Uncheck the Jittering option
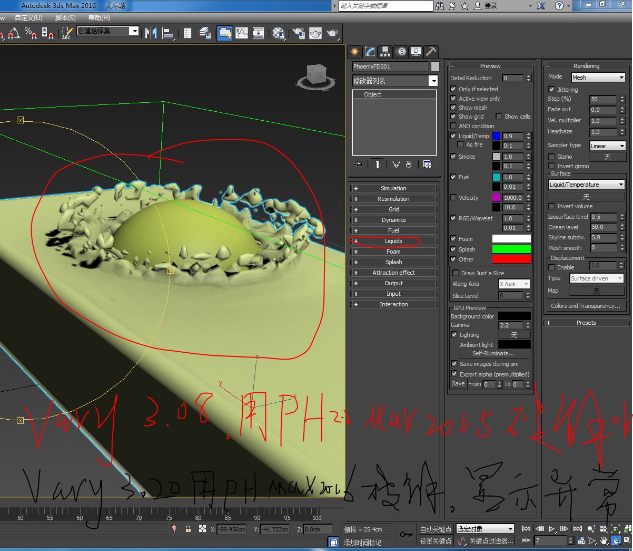The height and width of the screenshot is (551, 633). tap(551, 90)
